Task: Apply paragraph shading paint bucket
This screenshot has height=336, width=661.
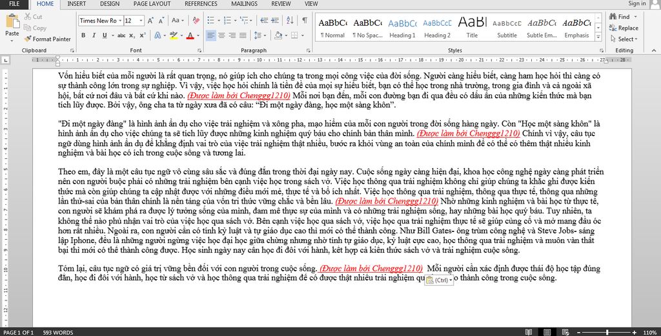Action: pos(278,36)
